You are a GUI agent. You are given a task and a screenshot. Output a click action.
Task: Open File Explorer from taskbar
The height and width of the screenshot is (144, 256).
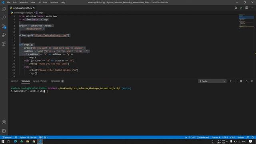point(28,141)
